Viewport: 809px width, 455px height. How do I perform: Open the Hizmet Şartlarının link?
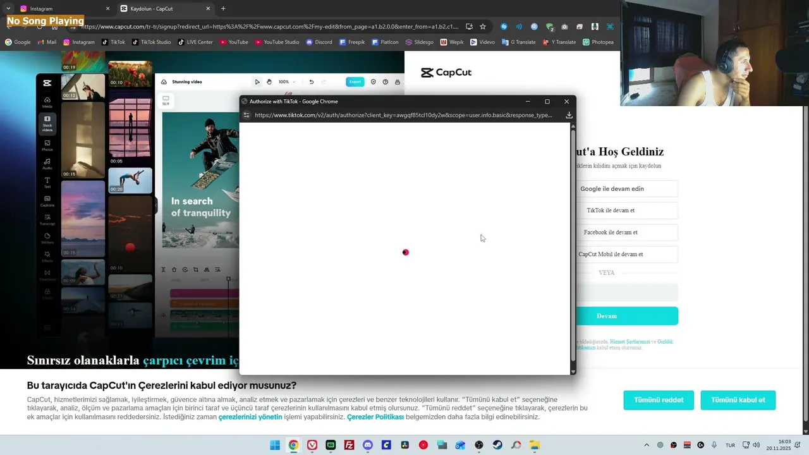[630, 341]
